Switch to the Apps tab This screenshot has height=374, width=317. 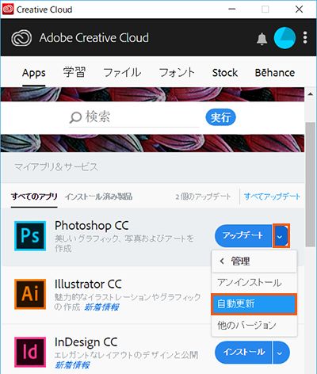point(34,73)
